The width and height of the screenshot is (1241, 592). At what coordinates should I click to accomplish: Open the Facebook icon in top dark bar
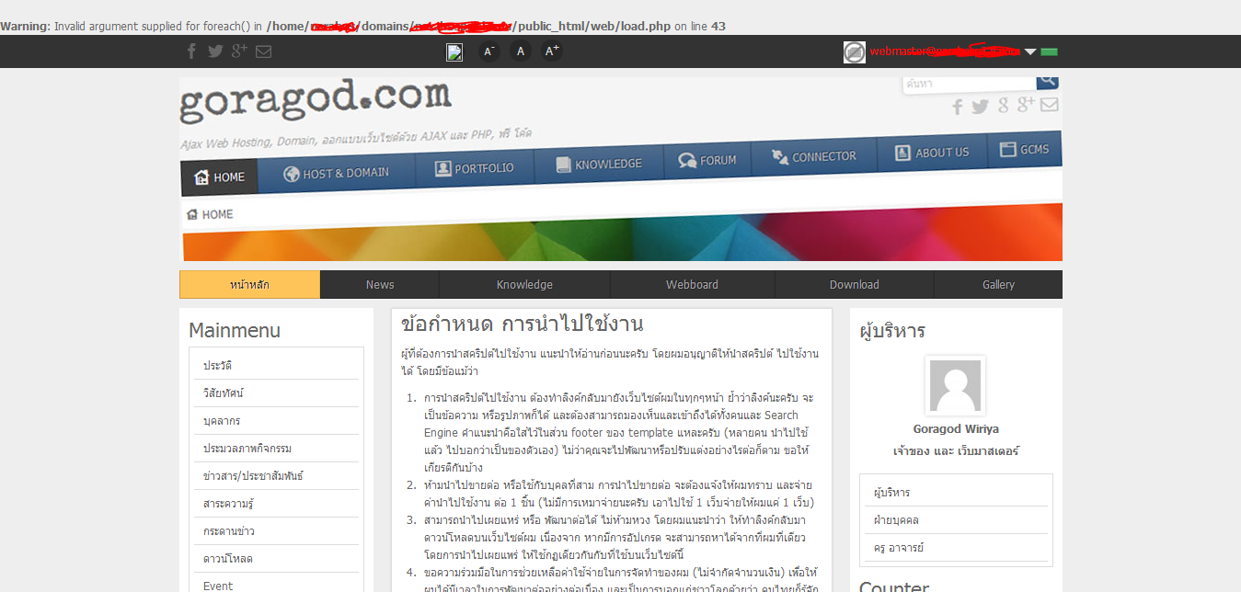192,51
